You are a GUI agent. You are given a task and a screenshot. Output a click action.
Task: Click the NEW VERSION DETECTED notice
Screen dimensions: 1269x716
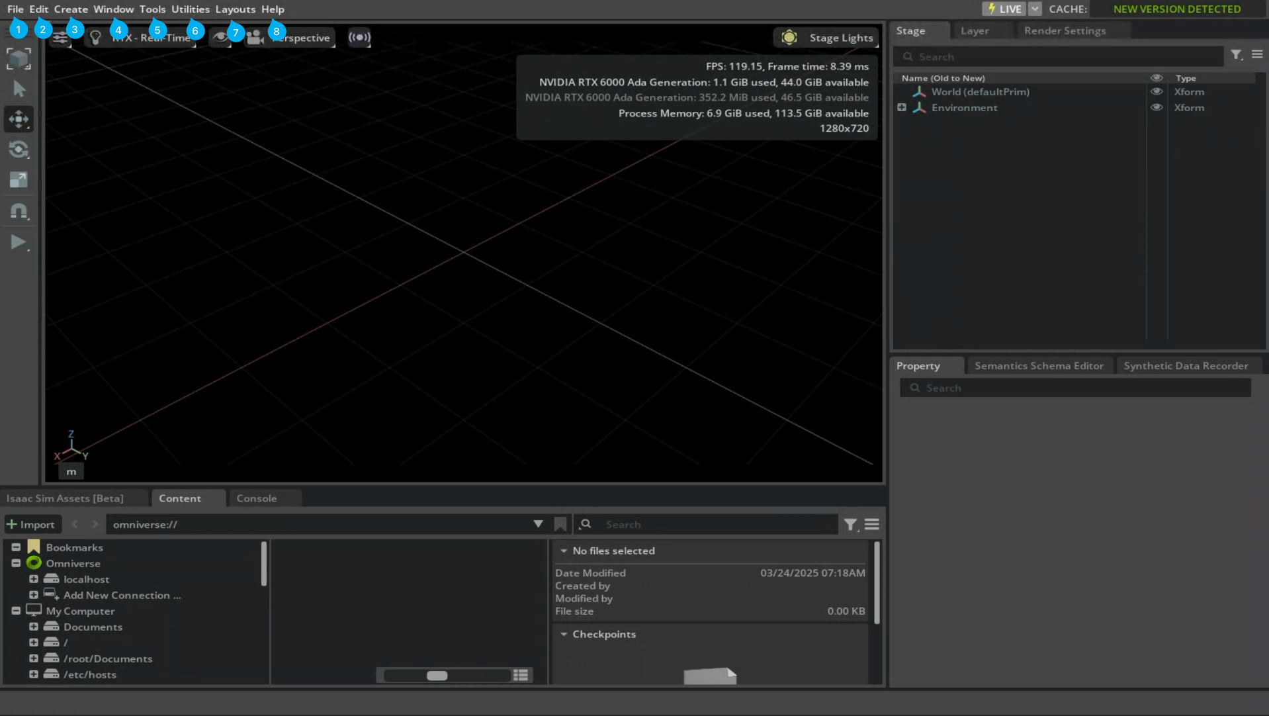coord(1176,9)
